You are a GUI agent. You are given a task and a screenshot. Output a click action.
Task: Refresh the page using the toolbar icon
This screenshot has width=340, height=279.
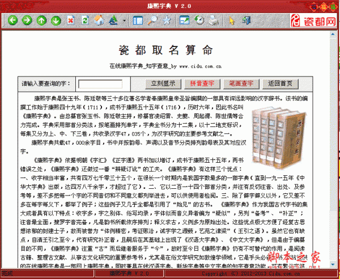(x=85, y=20)
